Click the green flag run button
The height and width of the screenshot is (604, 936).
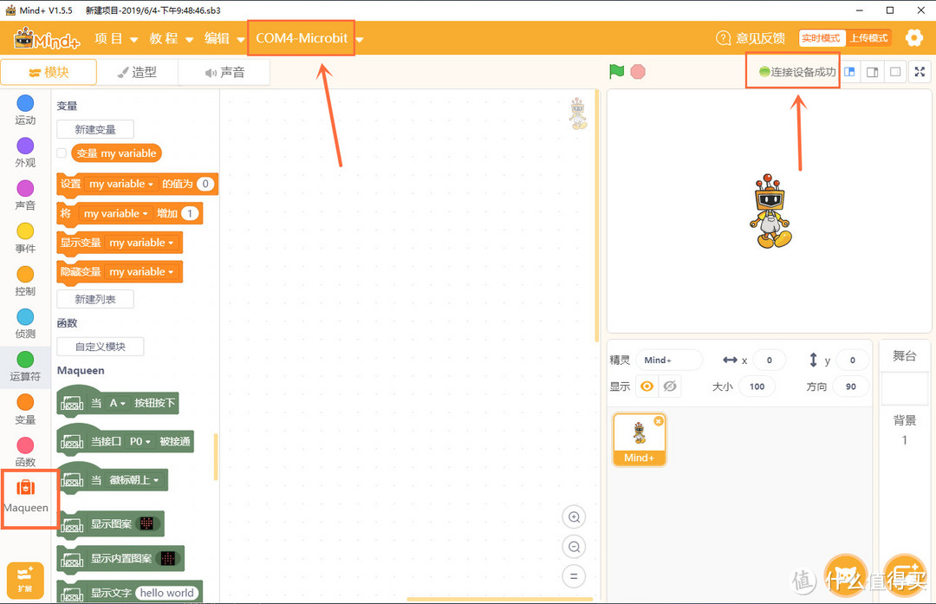[x=617, y=72]
